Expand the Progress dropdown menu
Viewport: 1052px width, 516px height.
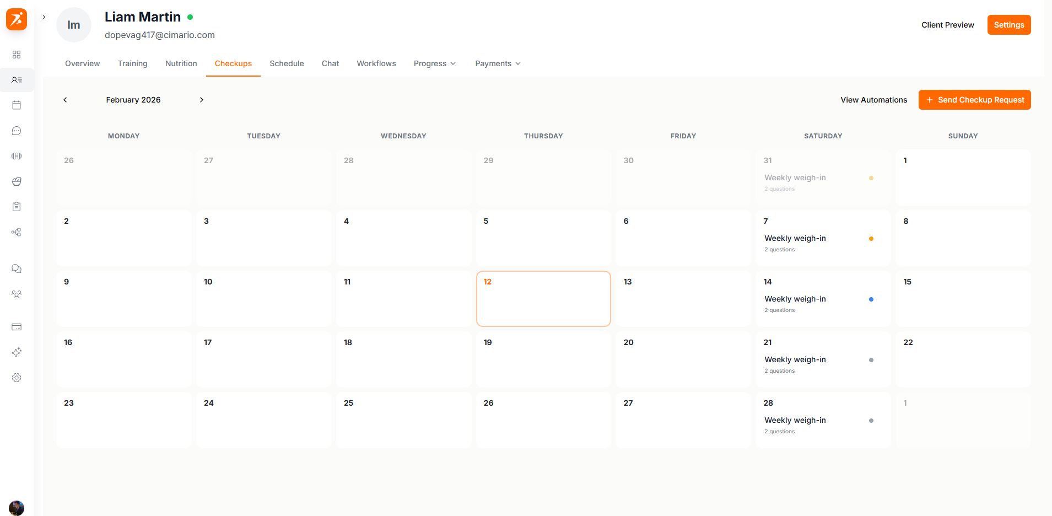(435, 63)
